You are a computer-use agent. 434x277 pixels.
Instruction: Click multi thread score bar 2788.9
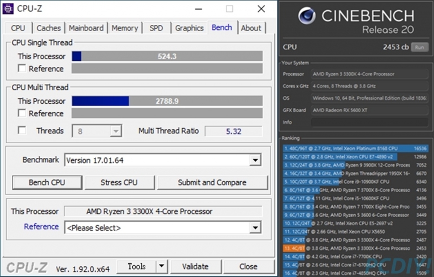(167, 101)
